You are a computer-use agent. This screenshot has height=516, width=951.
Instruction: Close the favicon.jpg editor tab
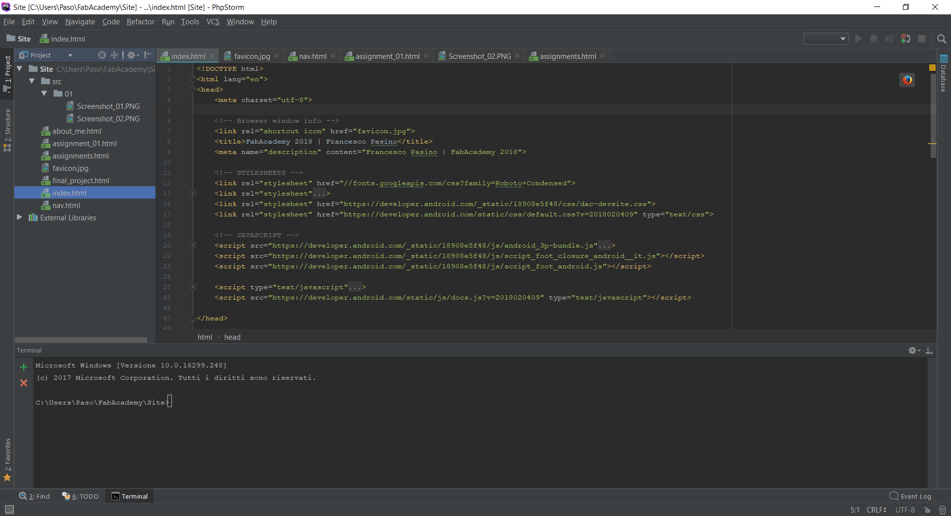pos(277,56)
